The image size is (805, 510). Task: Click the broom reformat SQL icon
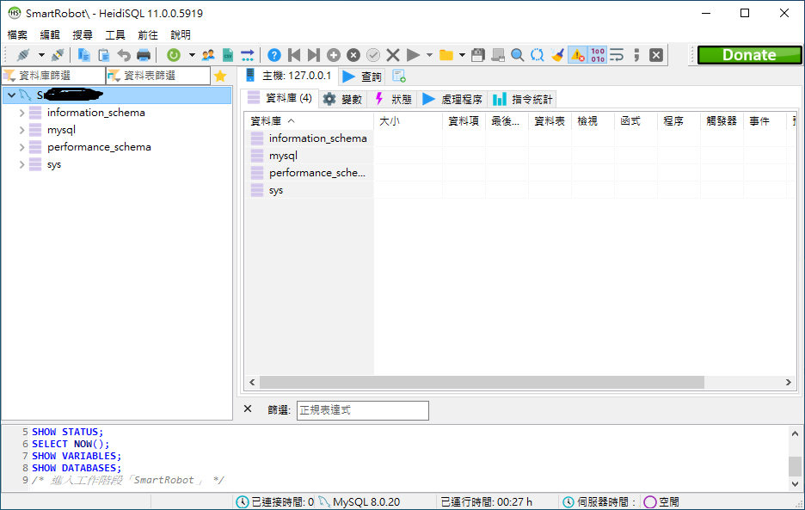point(557,55)
